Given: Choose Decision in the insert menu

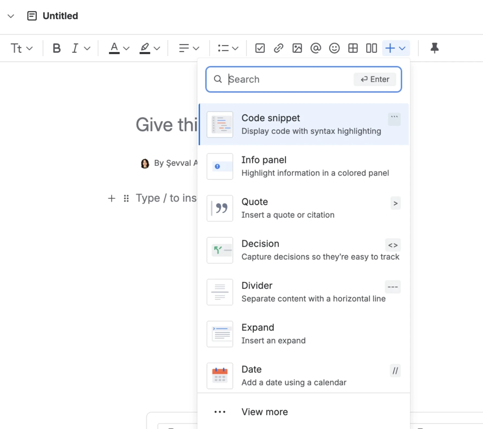Looking at the screenshot, I should pyautogui.click(x=304, y=250).
